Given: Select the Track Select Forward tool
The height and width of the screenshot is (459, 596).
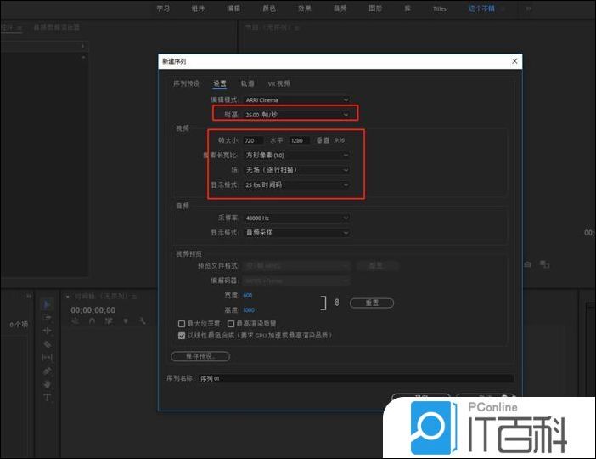Looking at the screenshot, I should pyautogui.click(x=48, y=317).
